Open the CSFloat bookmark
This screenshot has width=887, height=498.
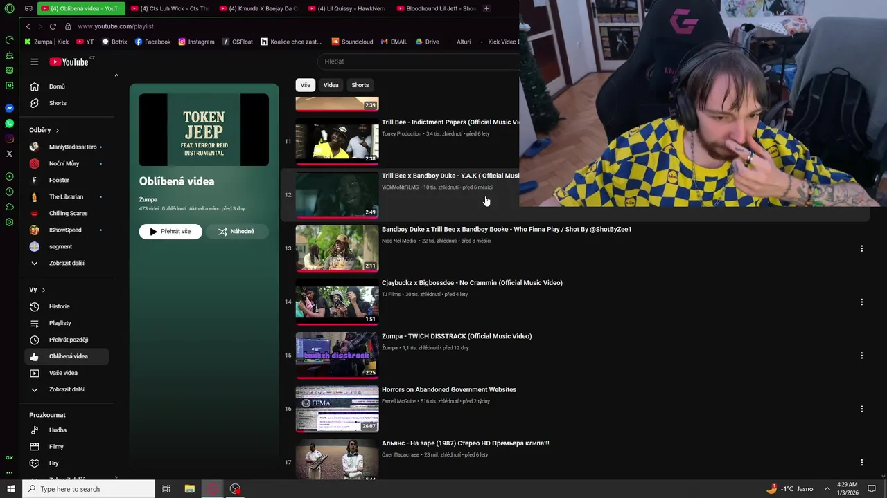tap(238, 41)
